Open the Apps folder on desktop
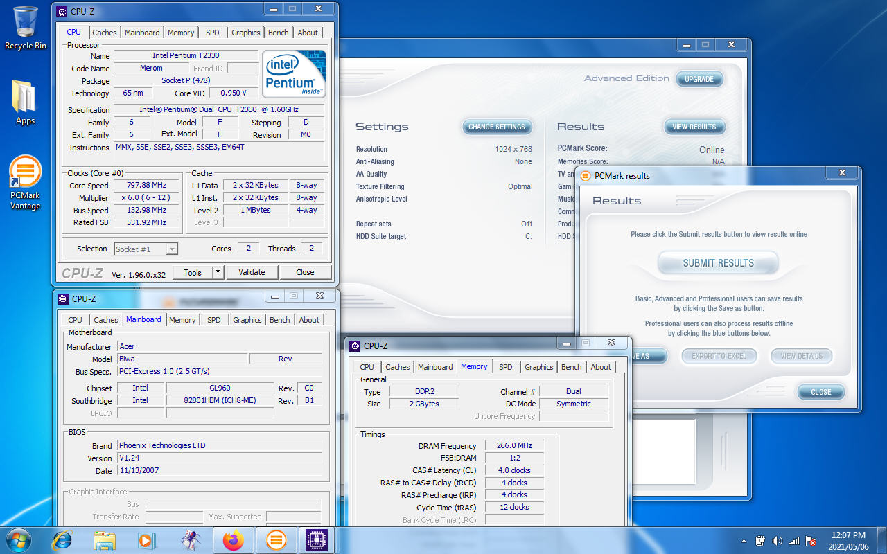Image resolution: width=887 pixels, height=554 pixels. 25,102
